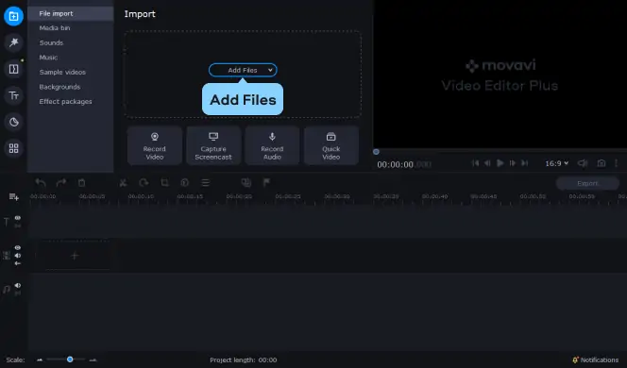The image size is (627, 368).
Task: Open the Transitions panel icon
Action: point(13,69)
